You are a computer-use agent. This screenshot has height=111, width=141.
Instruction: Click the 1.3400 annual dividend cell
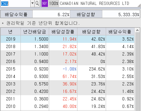[35, 47]
